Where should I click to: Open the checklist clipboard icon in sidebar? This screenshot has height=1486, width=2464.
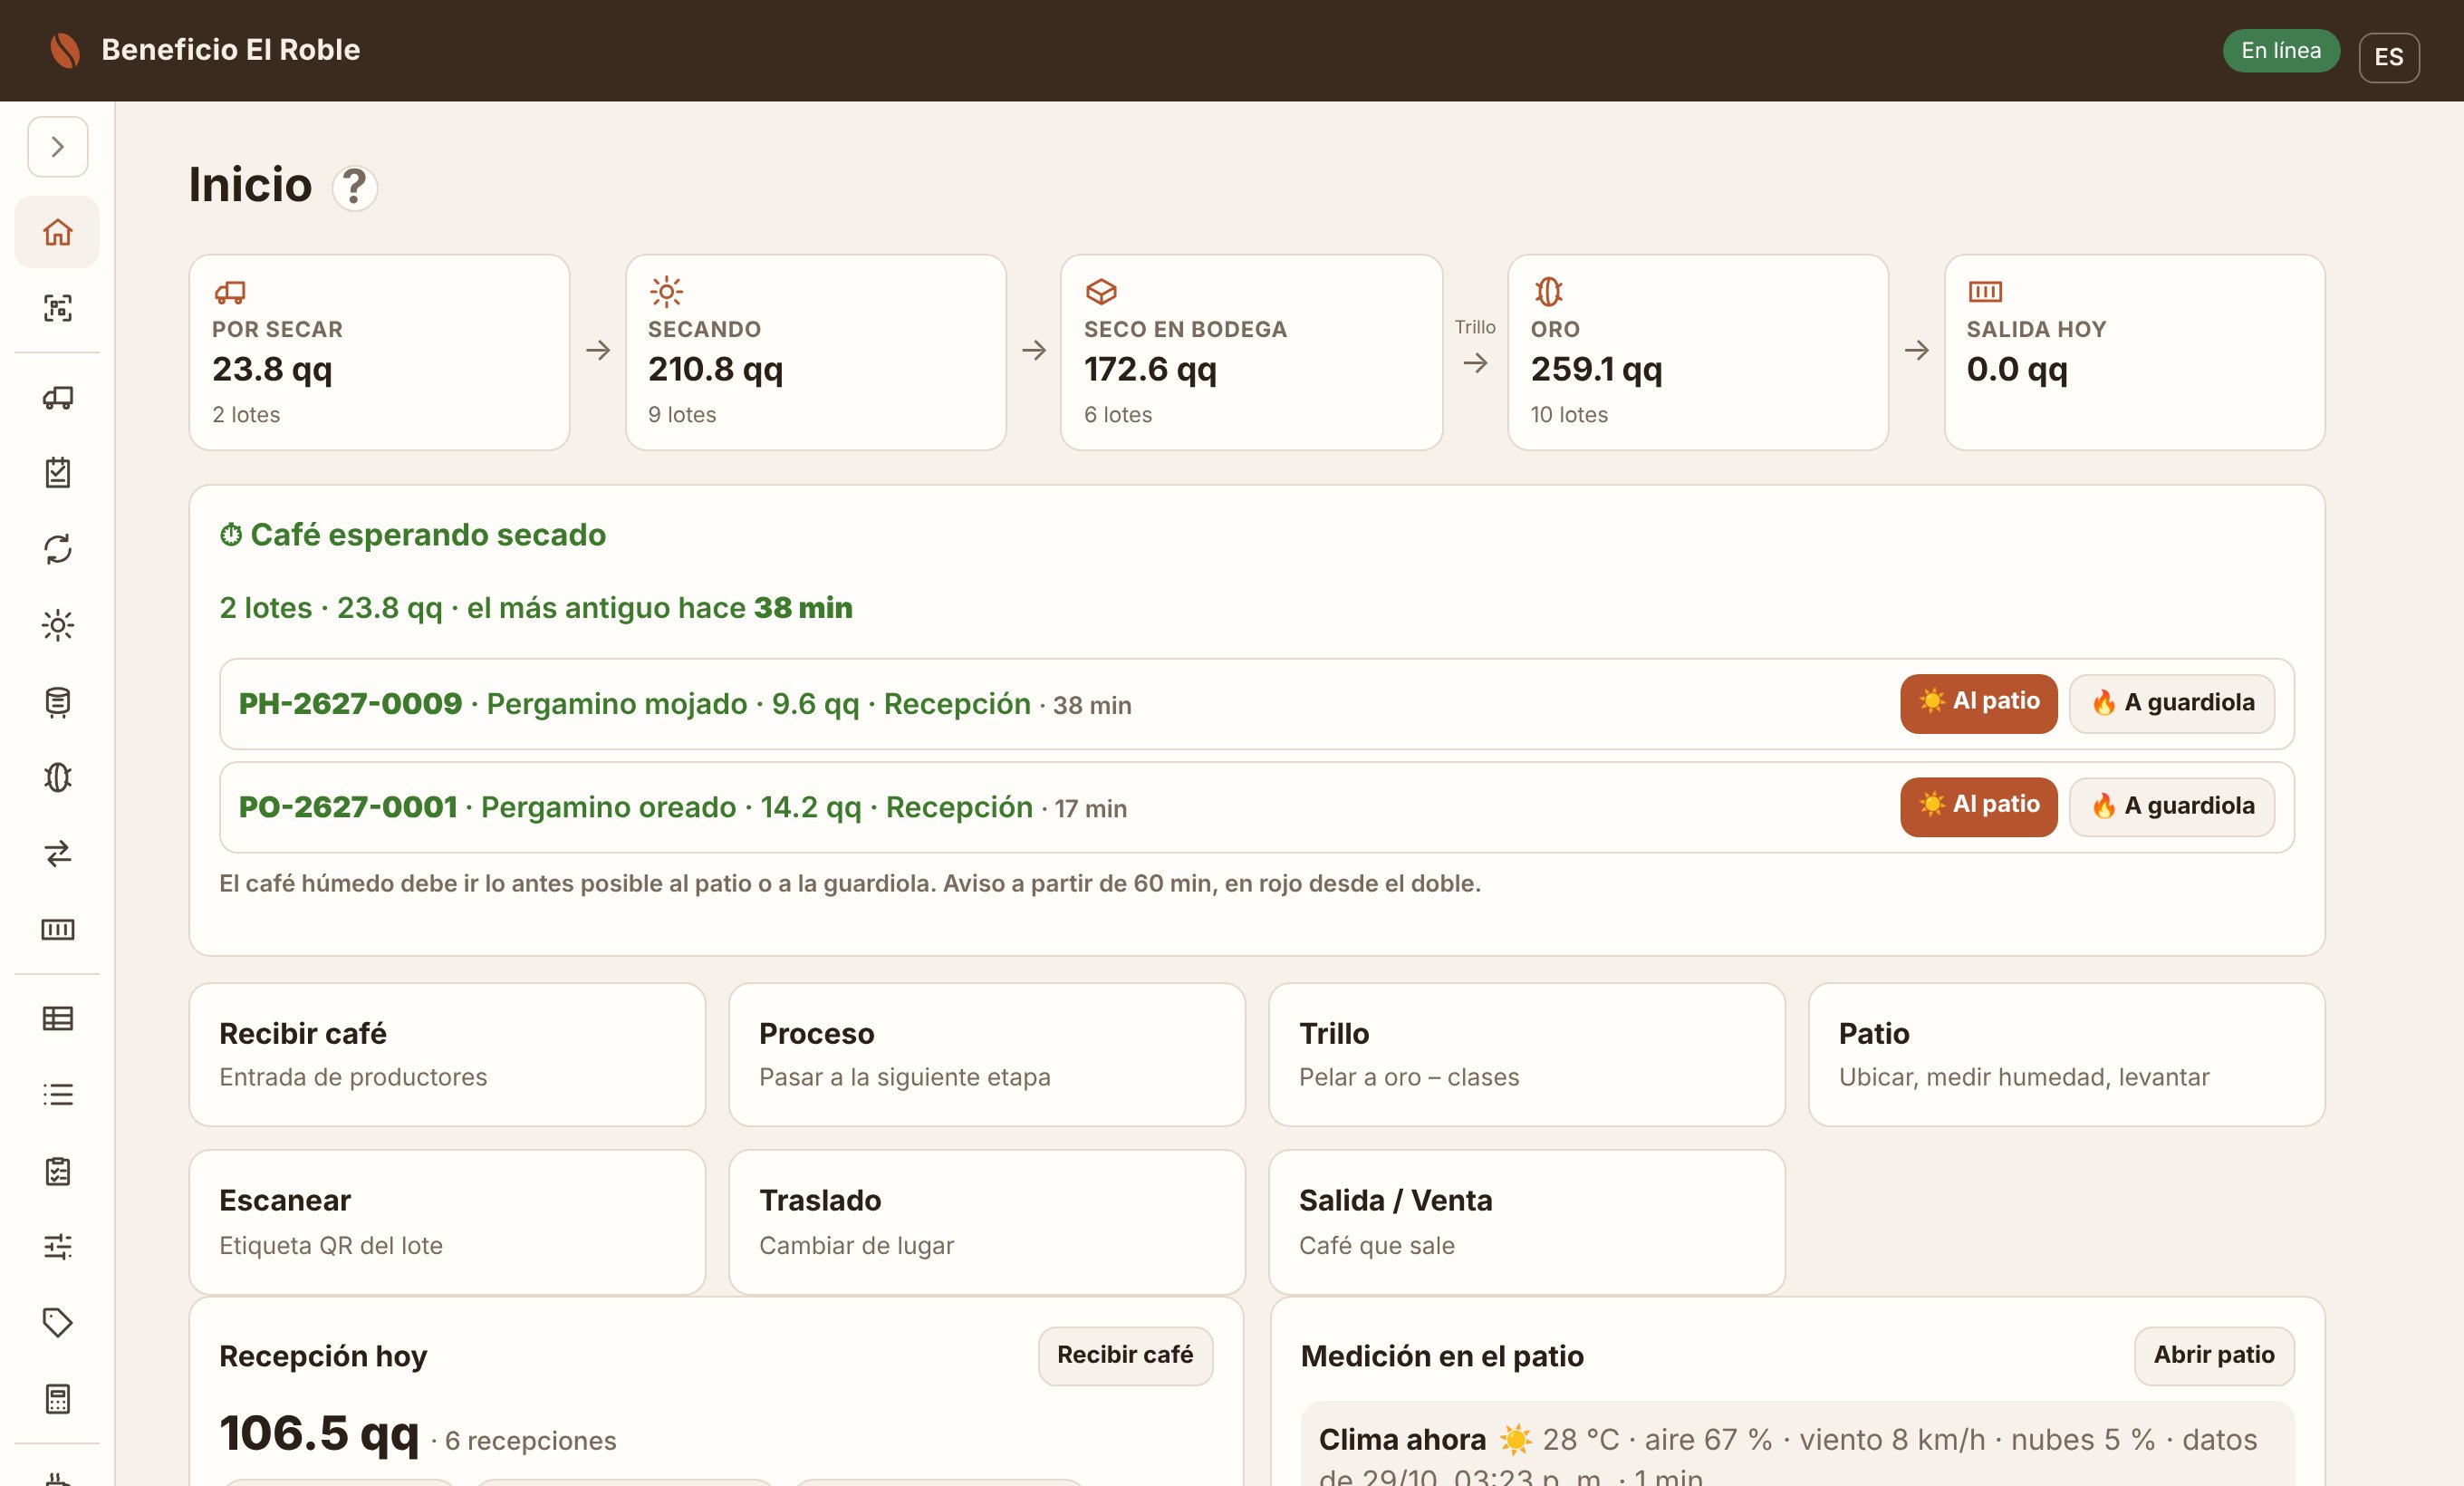pyautogui.click(x=57, y=1171)
